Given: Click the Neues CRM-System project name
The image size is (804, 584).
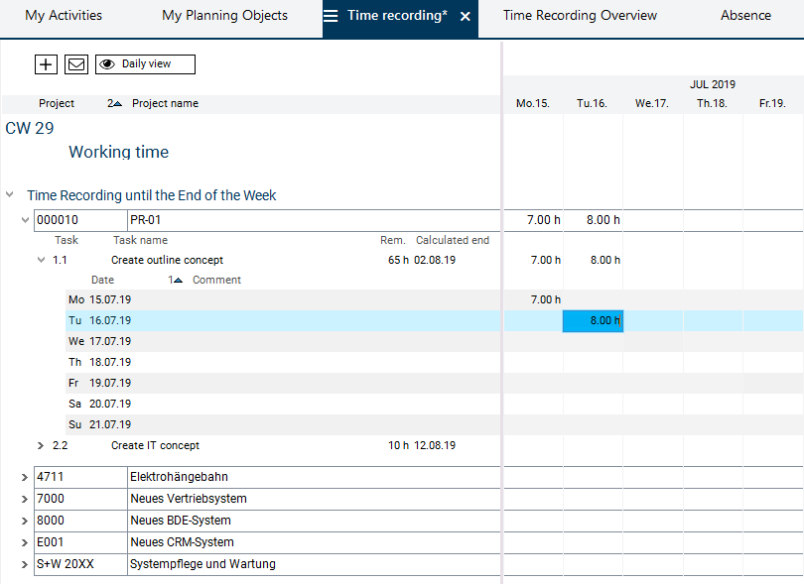Looking at the screenshot, I should coord(182,542).
